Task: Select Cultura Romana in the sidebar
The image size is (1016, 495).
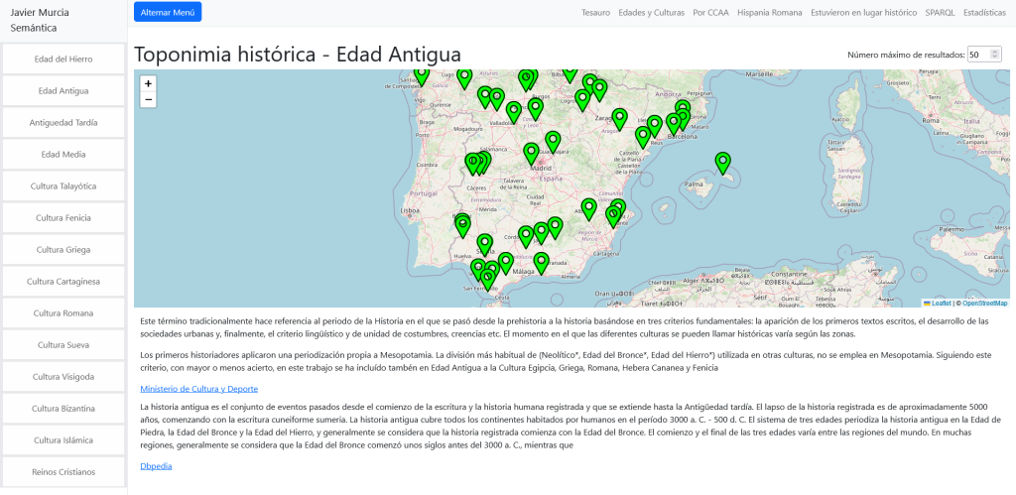Action: click(63, 313)
